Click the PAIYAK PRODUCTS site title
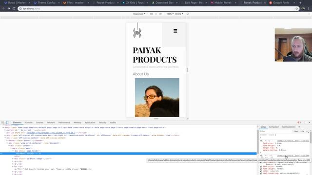The image size is (312, 175). coord(155,55)
